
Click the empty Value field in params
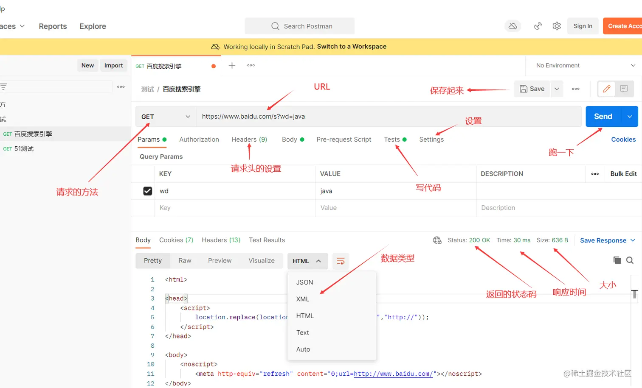tap(396, 208)
